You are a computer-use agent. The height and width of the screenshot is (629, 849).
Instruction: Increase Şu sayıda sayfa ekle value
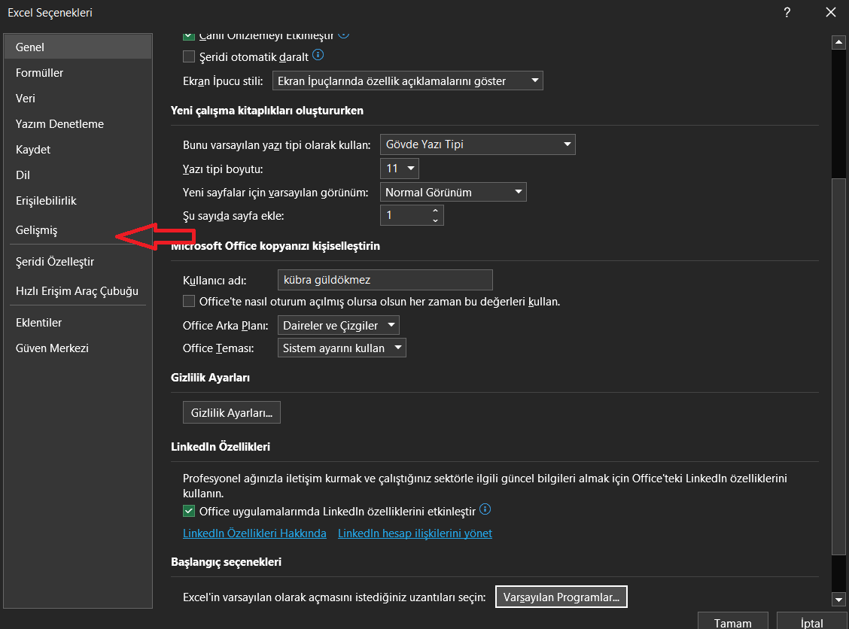click(x=435, y=211)
